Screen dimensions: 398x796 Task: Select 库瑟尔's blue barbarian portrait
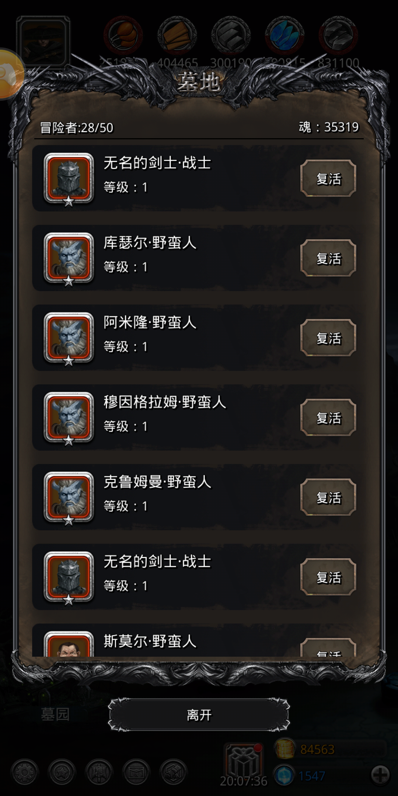coord(69,259)
